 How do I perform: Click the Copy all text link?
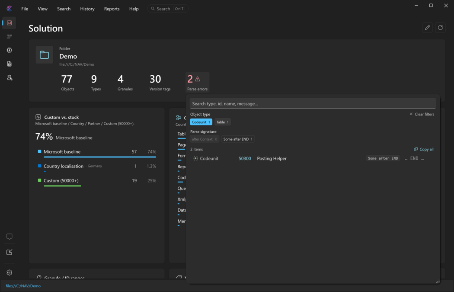click(x=426, y=149)
